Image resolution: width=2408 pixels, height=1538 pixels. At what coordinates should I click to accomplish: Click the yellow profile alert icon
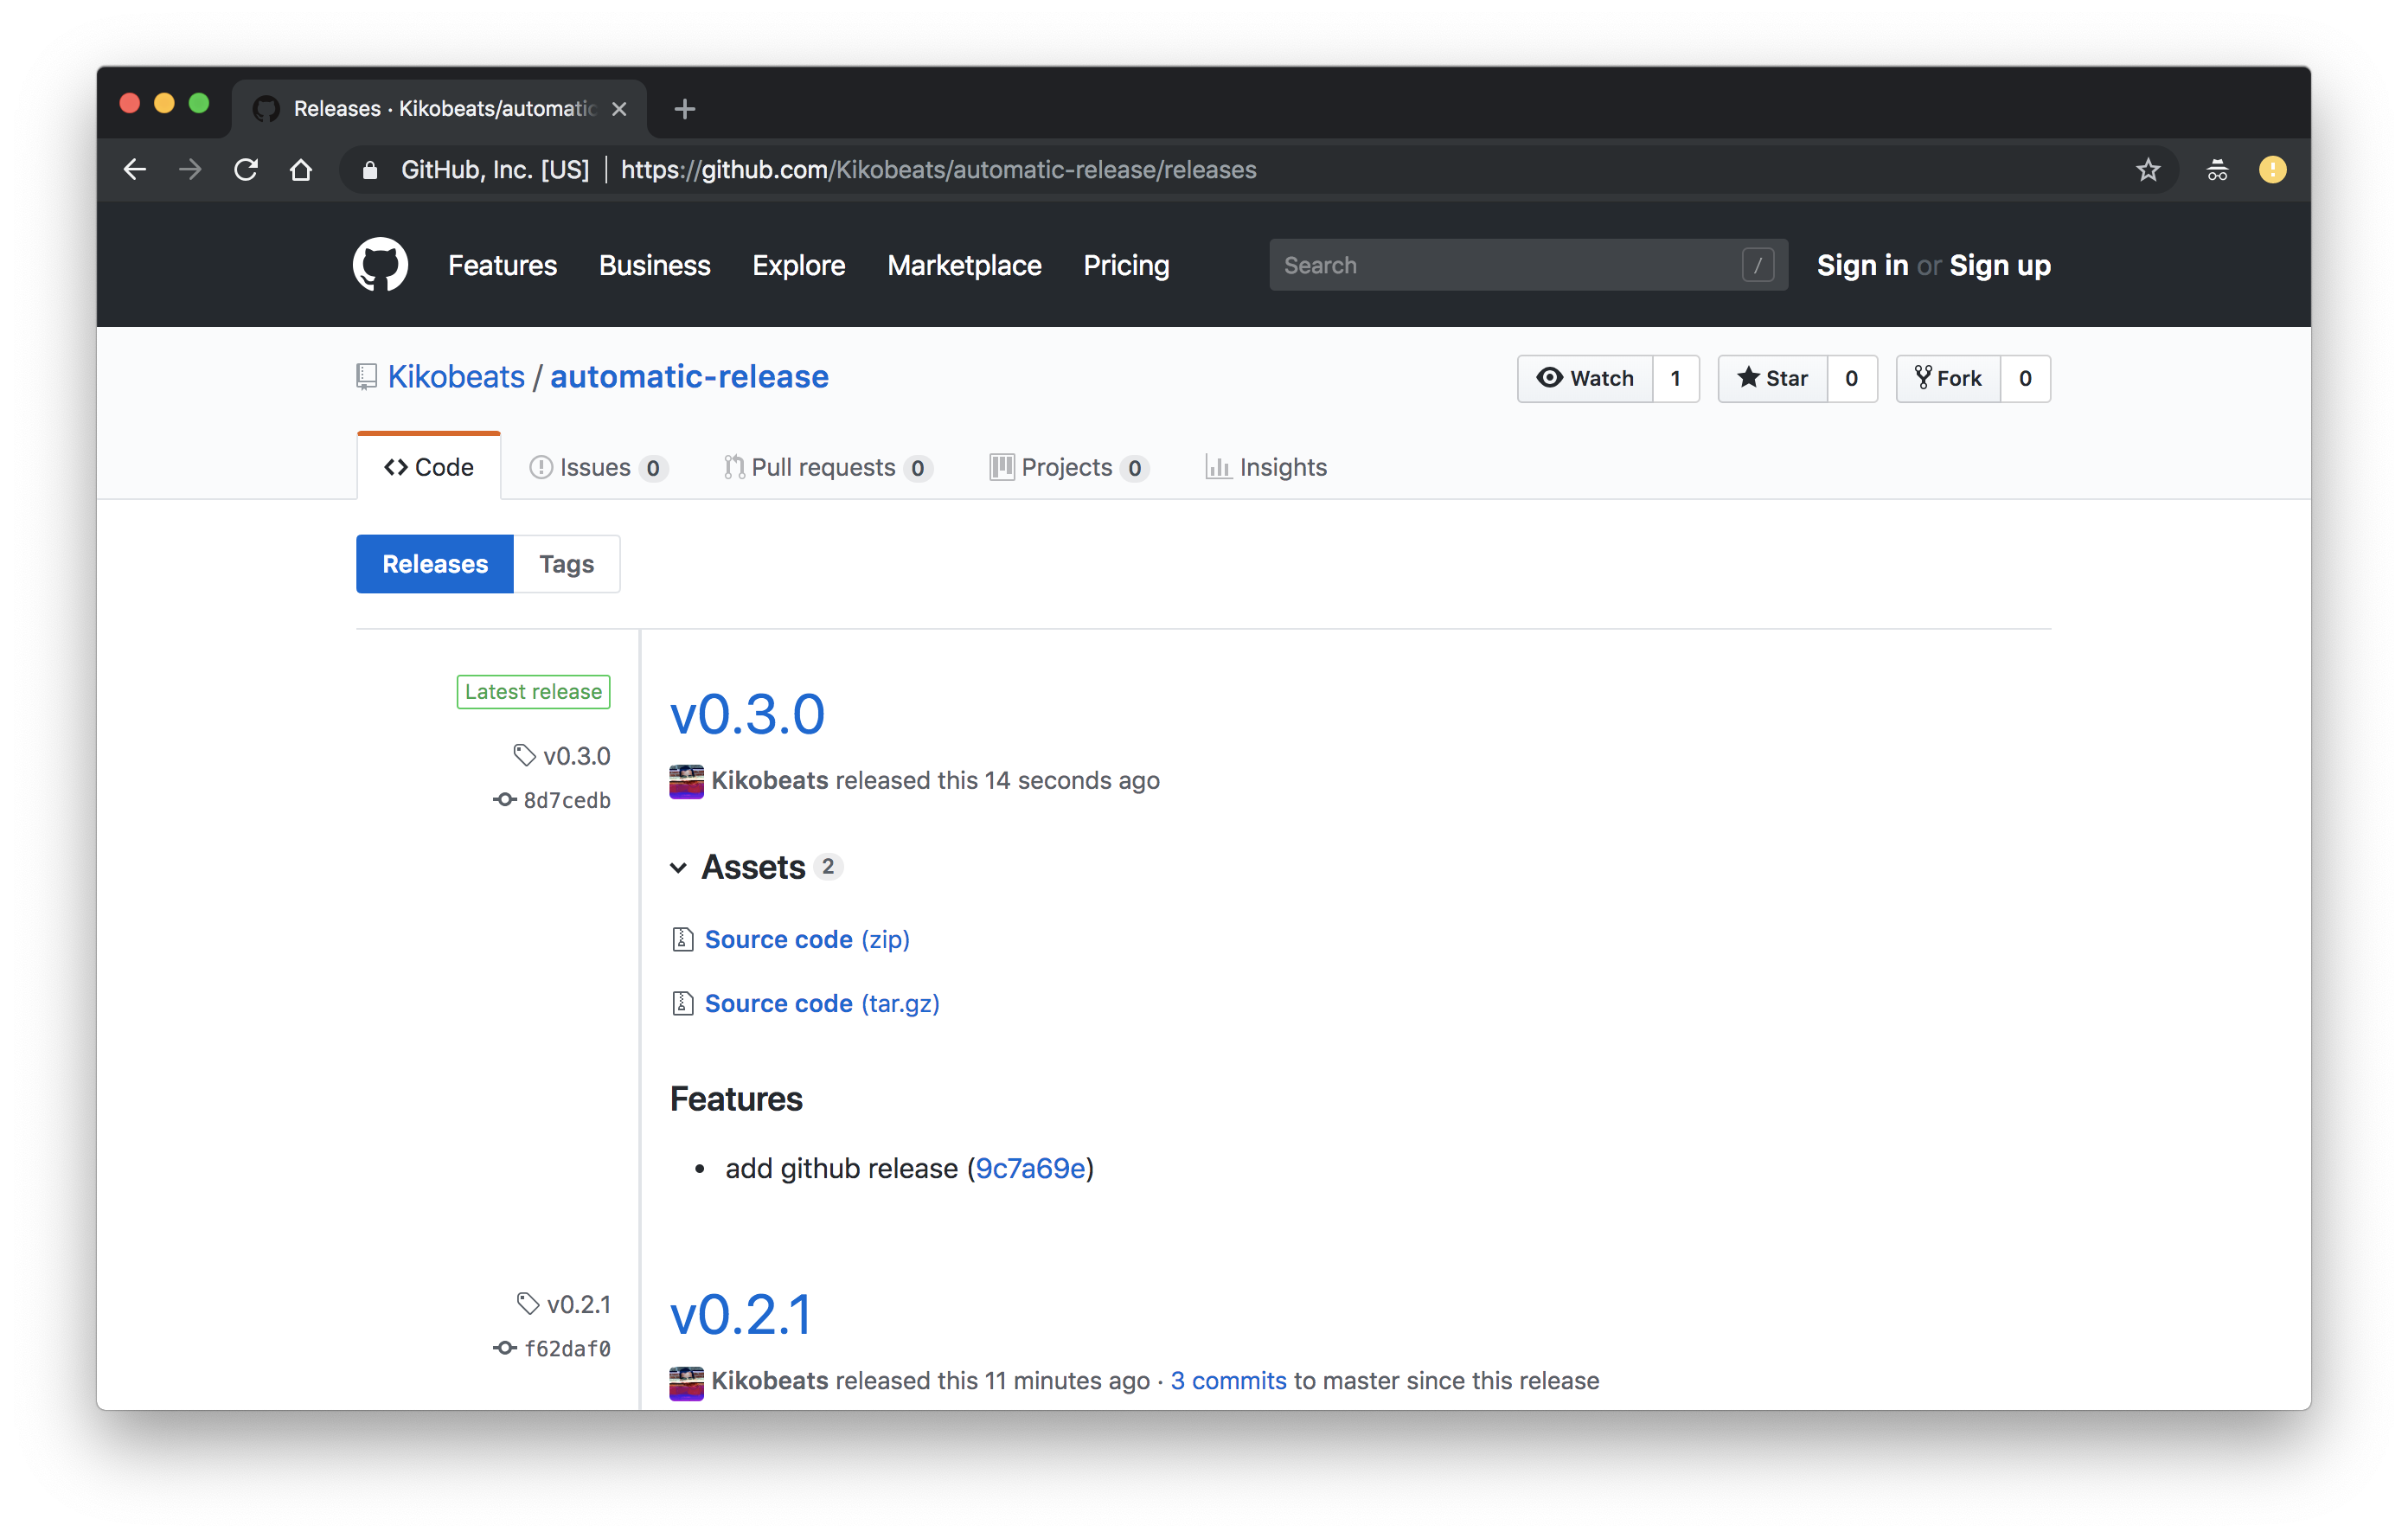[2272, 170]
